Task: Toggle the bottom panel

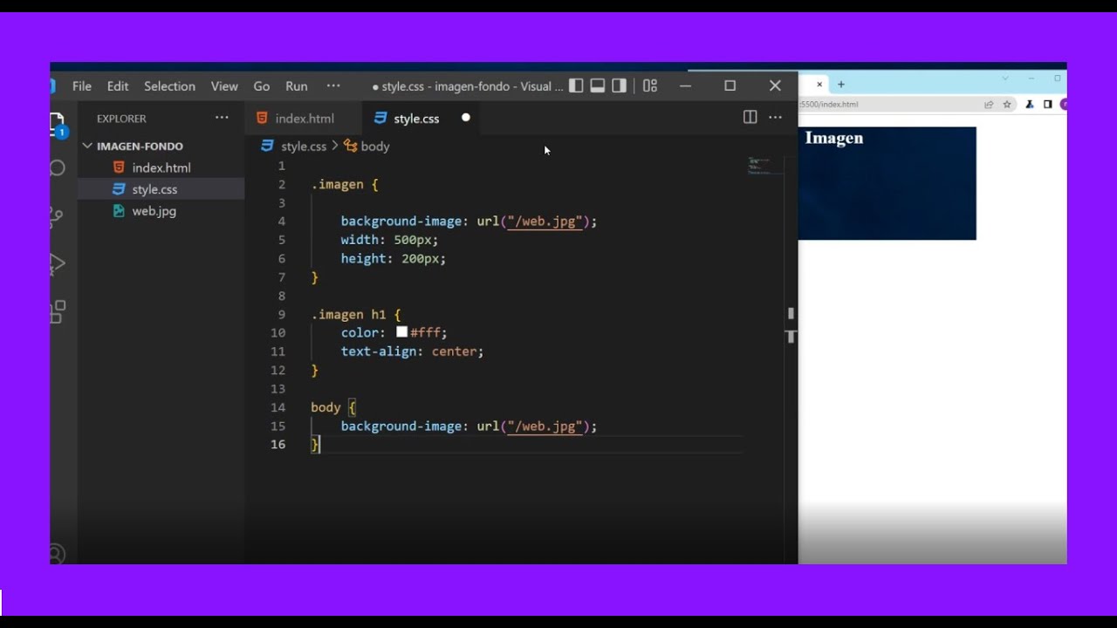Action: click(x=598, y=85)
